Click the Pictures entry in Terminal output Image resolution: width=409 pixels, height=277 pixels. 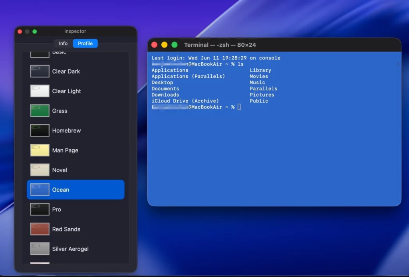pyautogui.click(x=262, y=95)
